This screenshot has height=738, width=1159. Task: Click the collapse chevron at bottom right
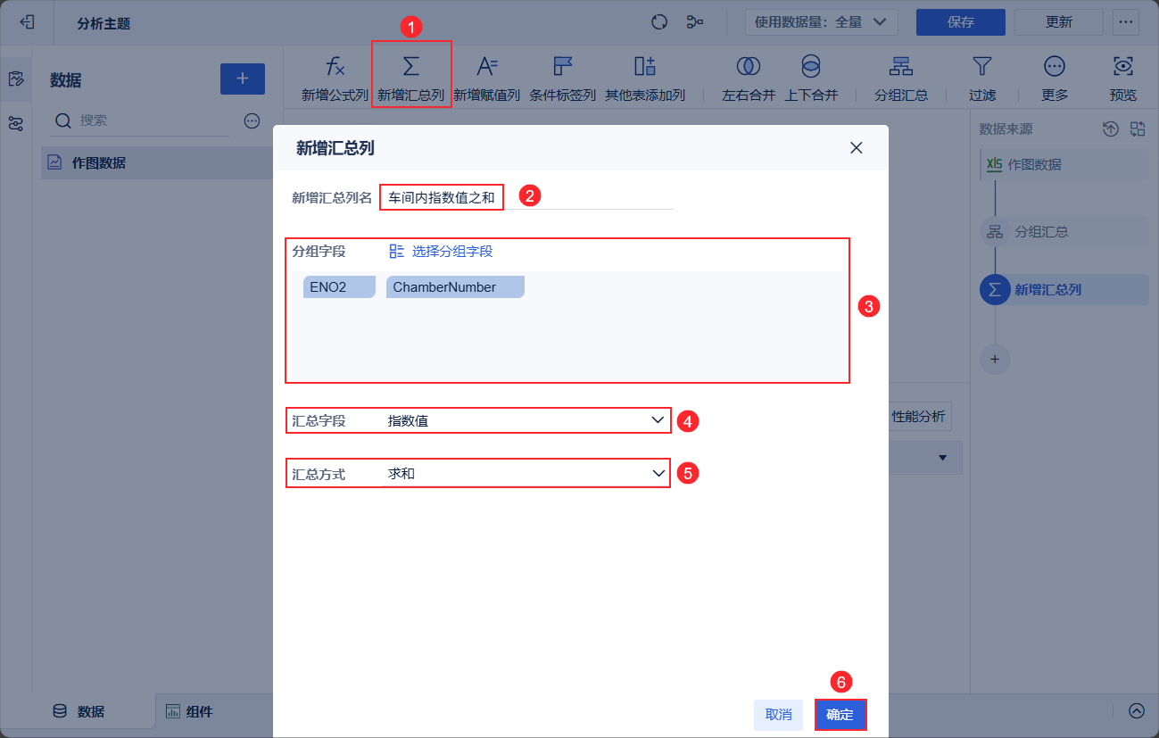click(1137, 711)
